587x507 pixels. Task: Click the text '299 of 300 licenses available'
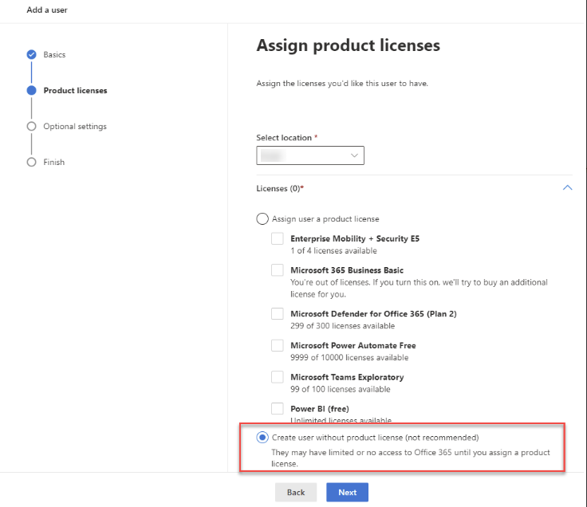[342, 326]
